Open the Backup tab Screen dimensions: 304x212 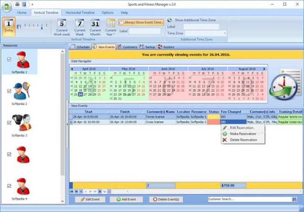click(147, 47)
